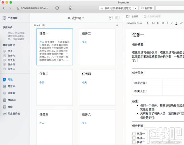The height and width of the screenshot is (145, 184).
Task: Apply bold formatting to text
Action: [x=163, y=23]
